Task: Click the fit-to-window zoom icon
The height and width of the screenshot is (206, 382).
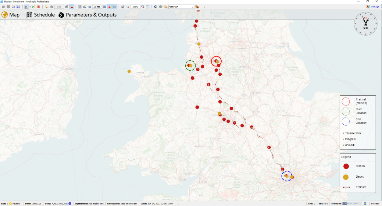Action: click(148, 7)
